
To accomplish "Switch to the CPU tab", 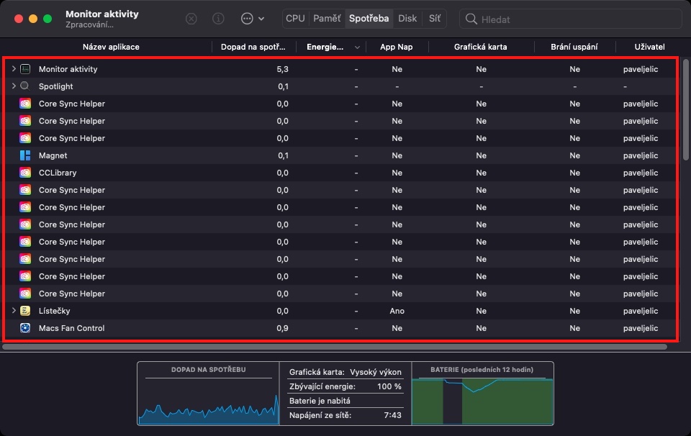I will click(x=295, y=19).
